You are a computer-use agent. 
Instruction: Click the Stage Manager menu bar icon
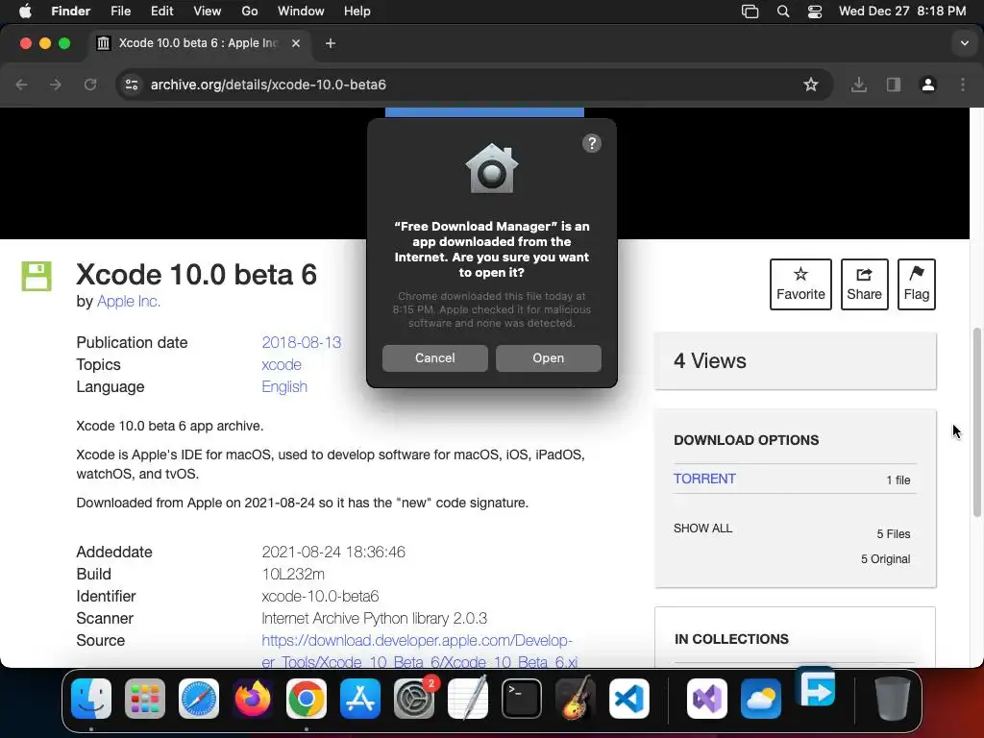[750, 12]
